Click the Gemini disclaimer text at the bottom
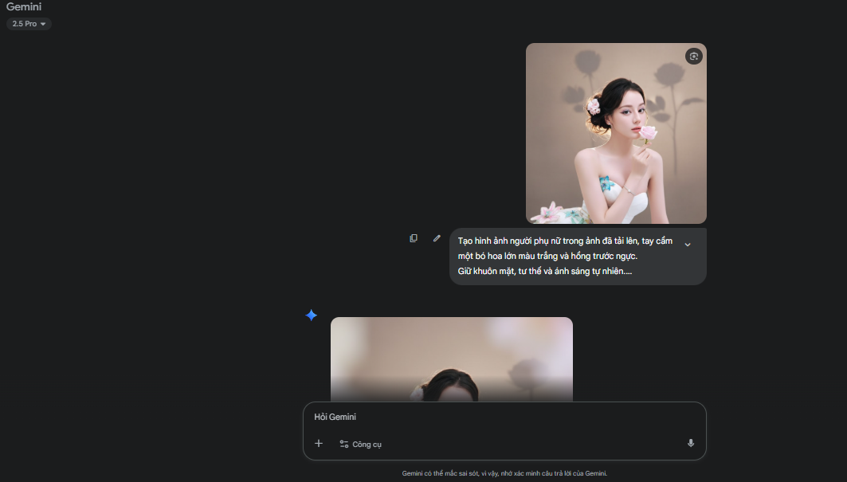This screenshot has height=482, width=847. 504,473
